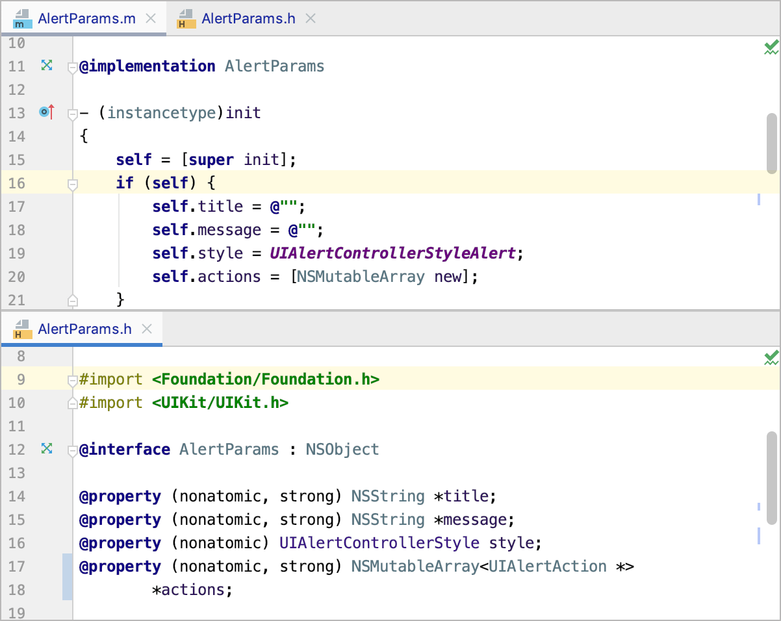Click related-symbol gutter icon on line 12
This screenshot has width=781, height=621.
click(x=46, y=448)
